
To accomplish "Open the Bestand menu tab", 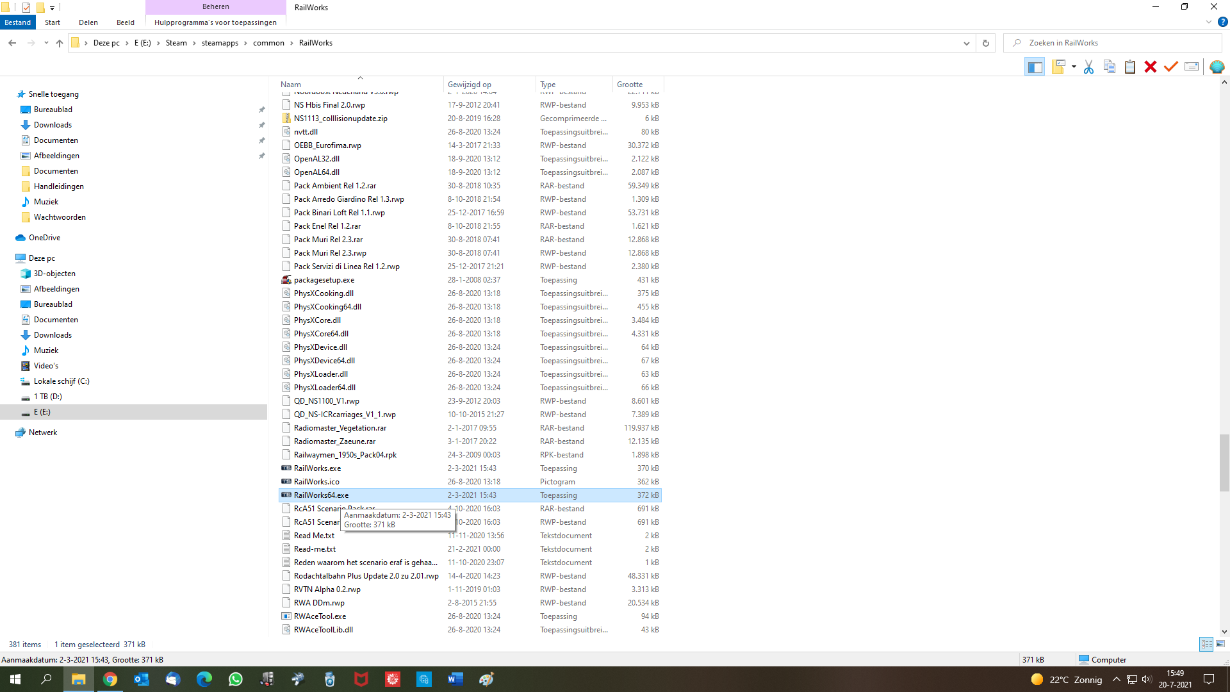I will click(18, 22).
